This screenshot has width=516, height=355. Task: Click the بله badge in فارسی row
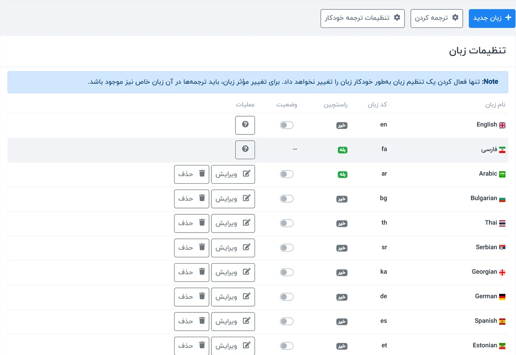tap(342, 150)
